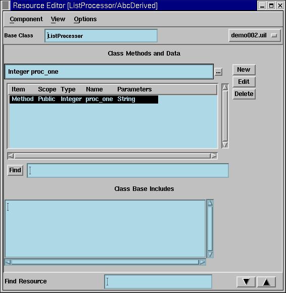Click methods list scroll right arrow
Image resolution: width=286 pixels, height=293 pixels.
tap(214, 156)
